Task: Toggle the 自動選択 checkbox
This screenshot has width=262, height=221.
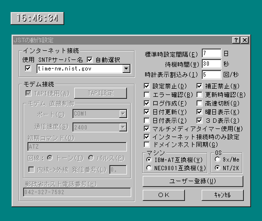Action: click(x=90, y=59)
